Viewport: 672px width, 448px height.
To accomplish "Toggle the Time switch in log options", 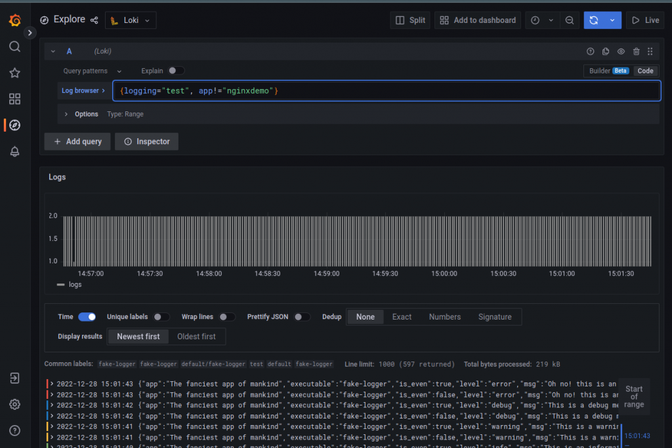I will click(86, 316).
